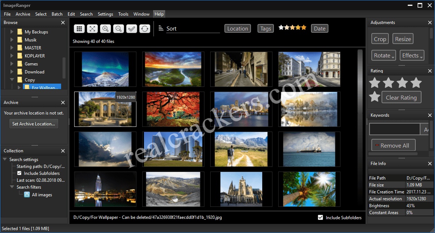Open the File menu
Image resolution: width=435 pixels, height=233 pixels.
8,14
